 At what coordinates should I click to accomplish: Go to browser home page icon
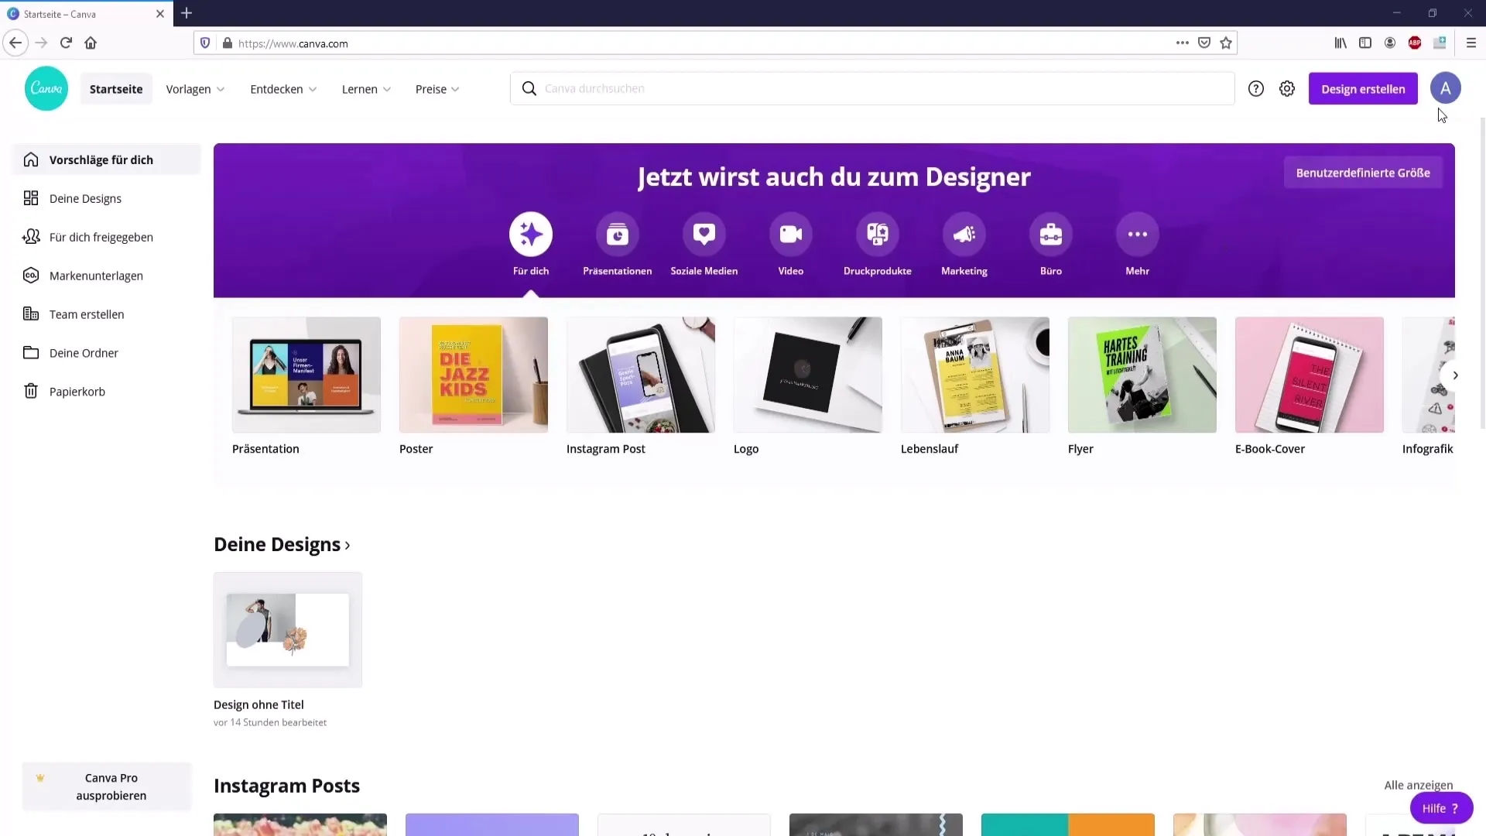coord(91,43)
